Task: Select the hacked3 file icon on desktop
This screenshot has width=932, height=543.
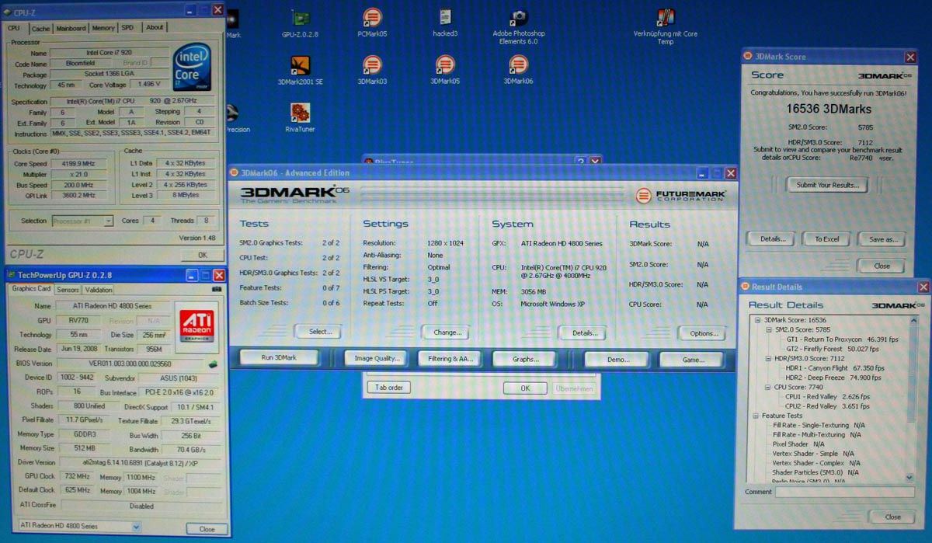Action: click(445, 23)
